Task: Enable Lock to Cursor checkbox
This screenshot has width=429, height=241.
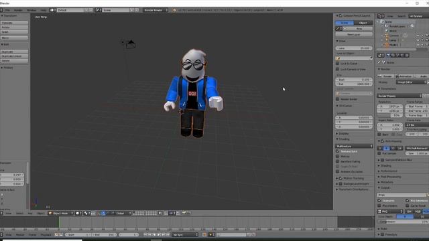Action: (338, 64)
